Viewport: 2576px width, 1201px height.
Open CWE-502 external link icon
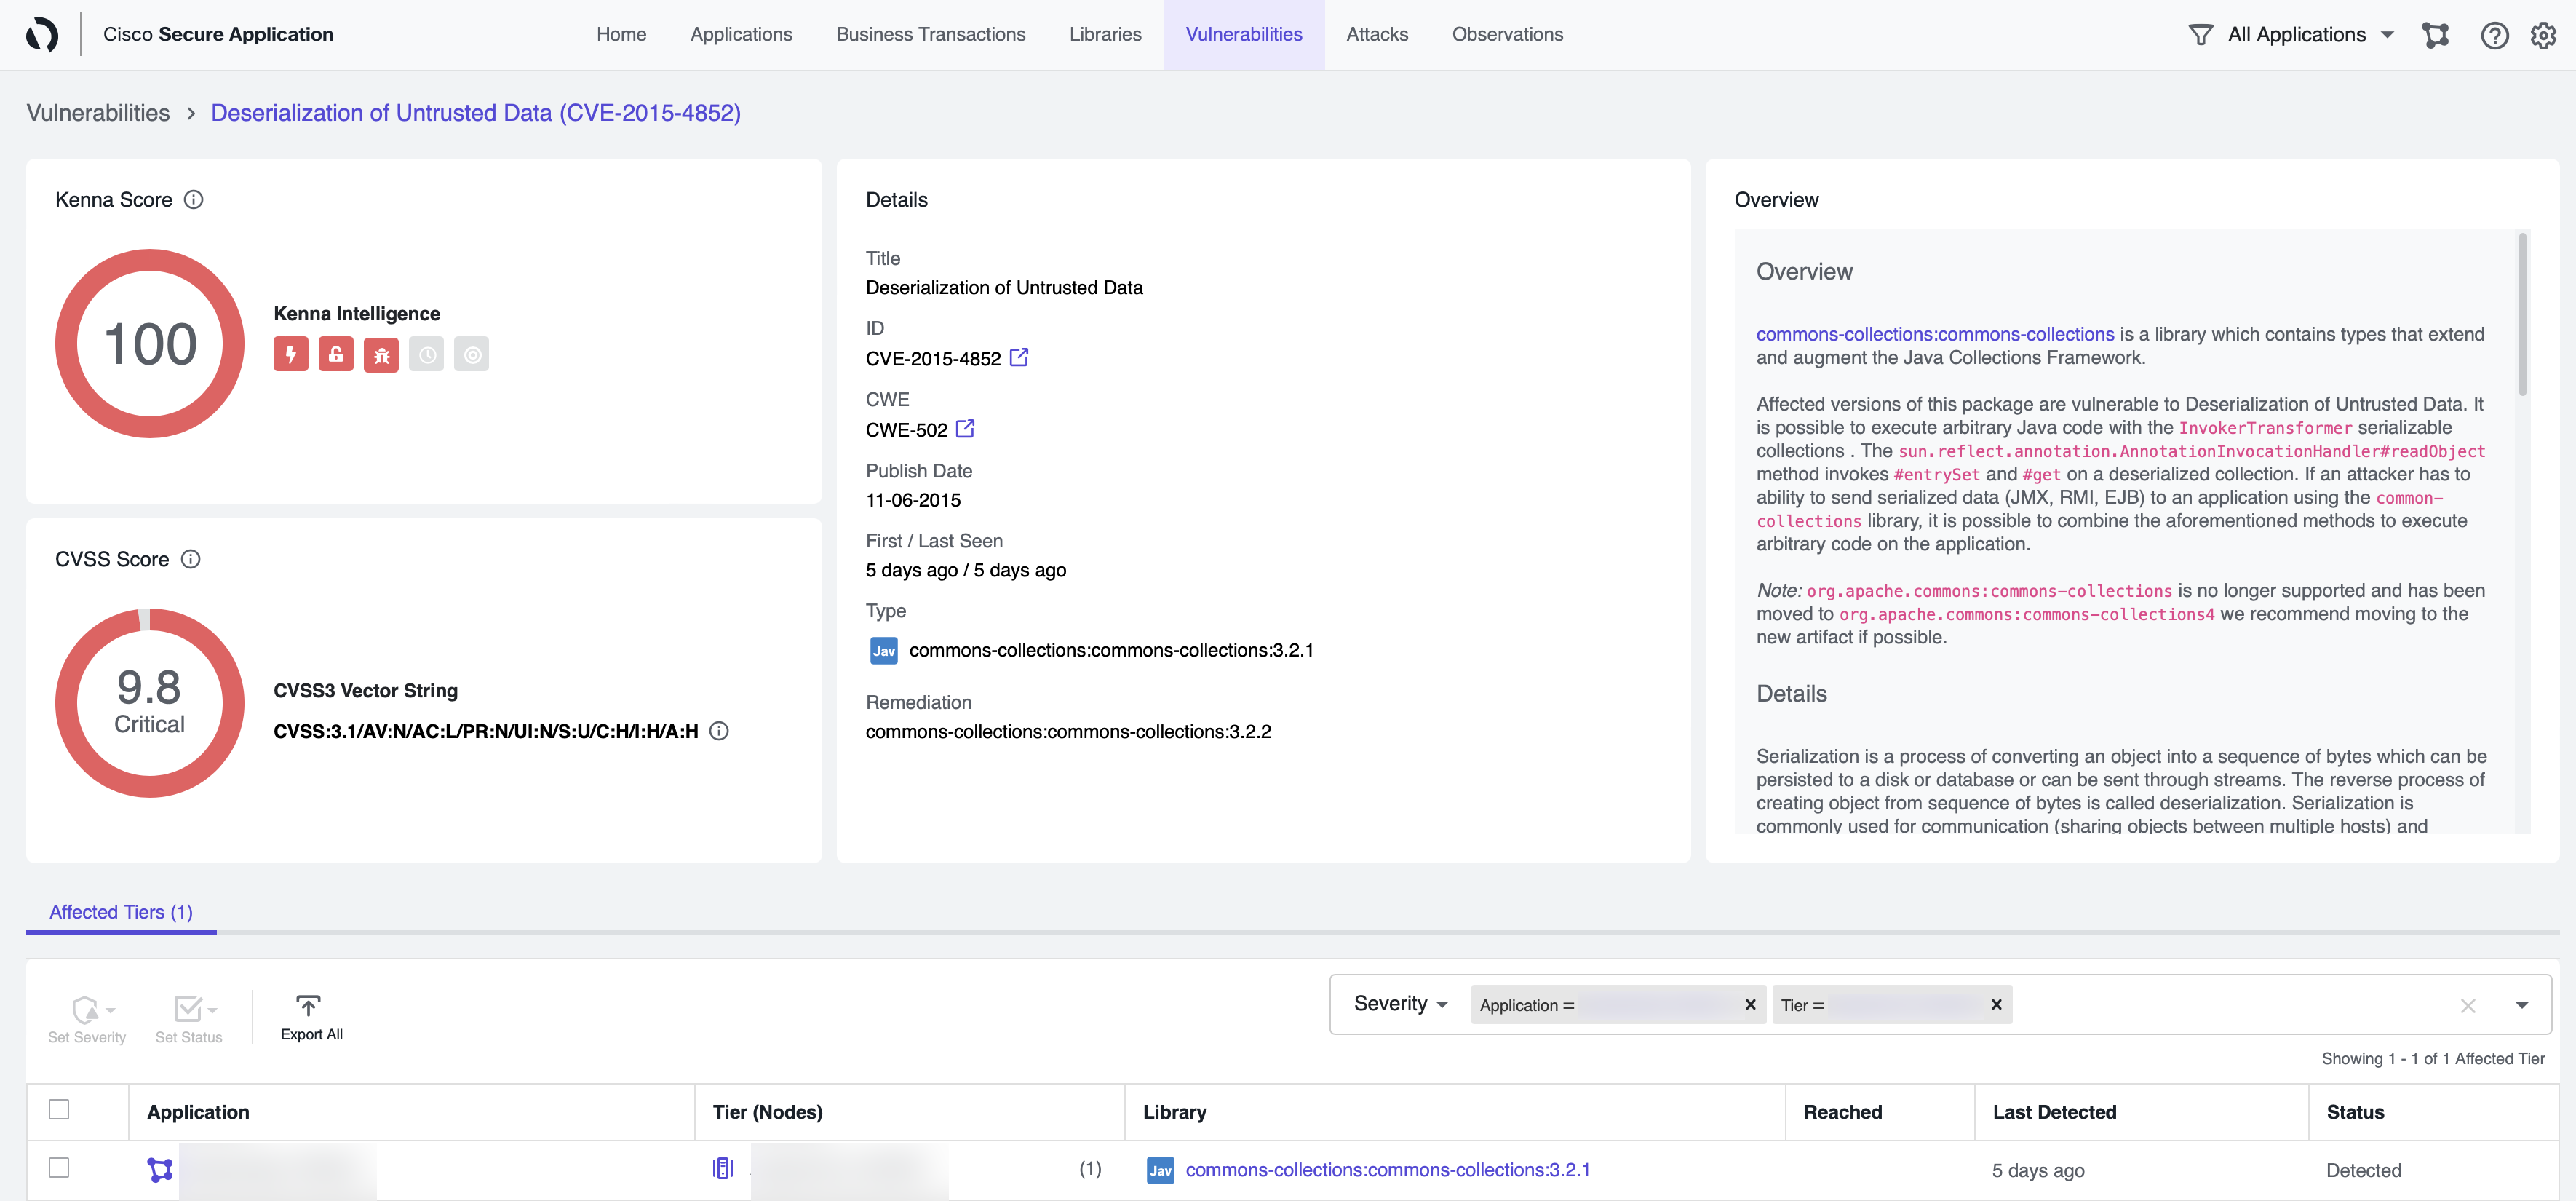[965, 428]
